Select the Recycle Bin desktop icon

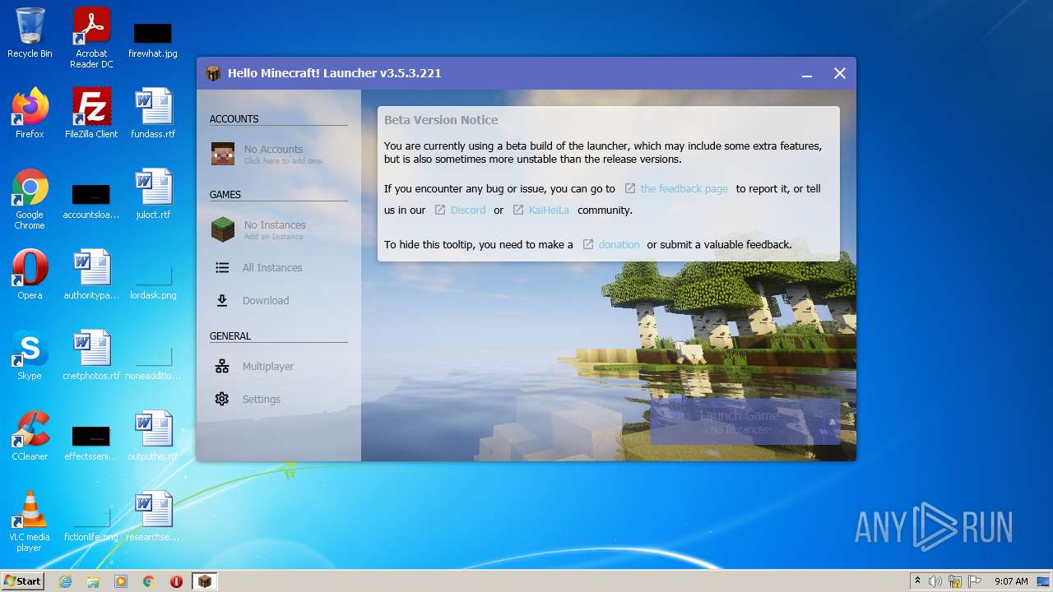(x=30, y=34)
